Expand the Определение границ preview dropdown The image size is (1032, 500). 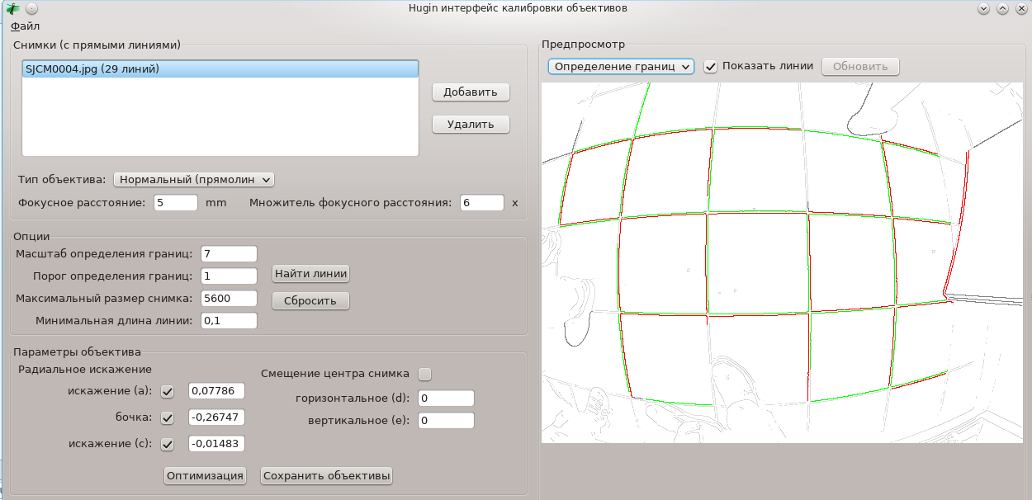click(x=621, y=66)
